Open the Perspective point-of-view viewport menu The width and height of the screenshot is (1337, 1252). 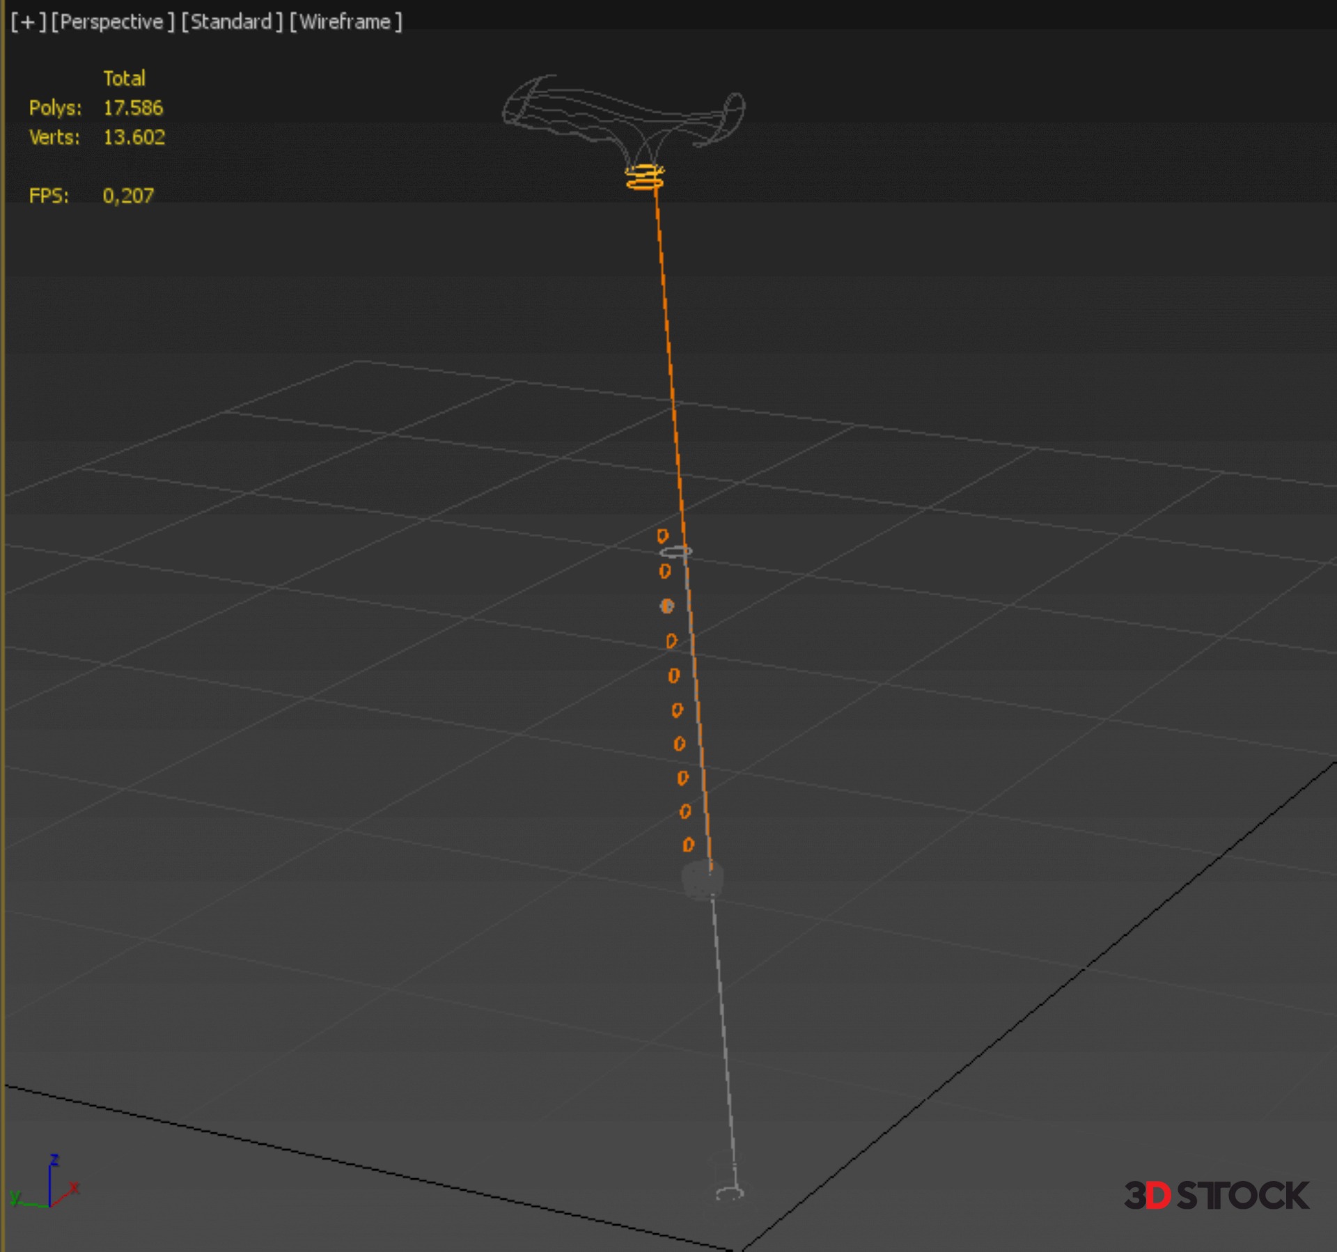click(x=112, y=22)
